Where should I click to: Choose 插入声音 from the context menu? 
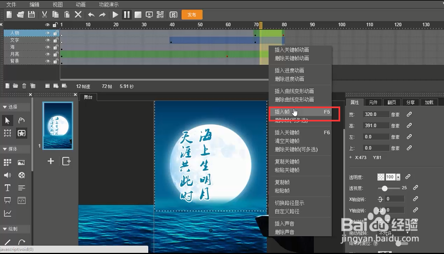(284, 223)
